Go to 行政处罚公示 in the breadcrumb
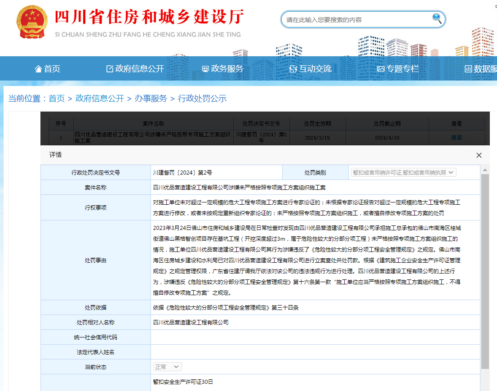 [202, 99]
